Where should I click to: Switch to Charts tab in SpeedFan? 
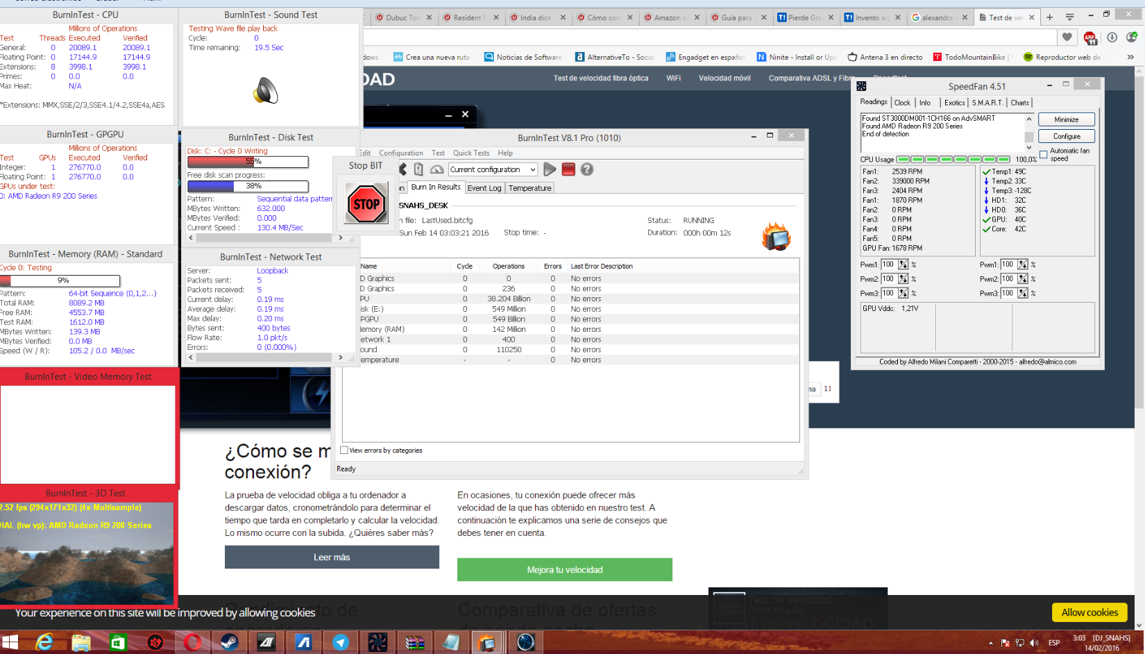(1020, 103)
